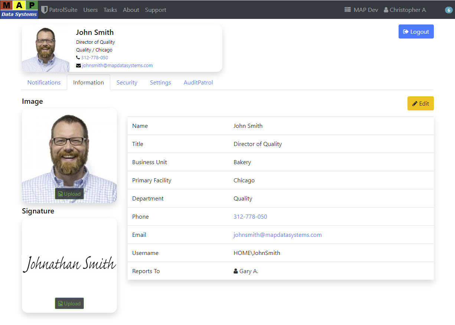Open the notification count badge showing 6
The height and width of the screenshot is (325, 455).
449,10
